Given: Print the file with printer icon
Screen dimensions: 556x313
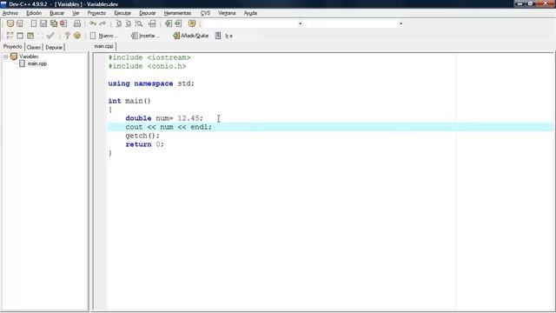Looking at the screenshot, I should (x=77, y=23).
